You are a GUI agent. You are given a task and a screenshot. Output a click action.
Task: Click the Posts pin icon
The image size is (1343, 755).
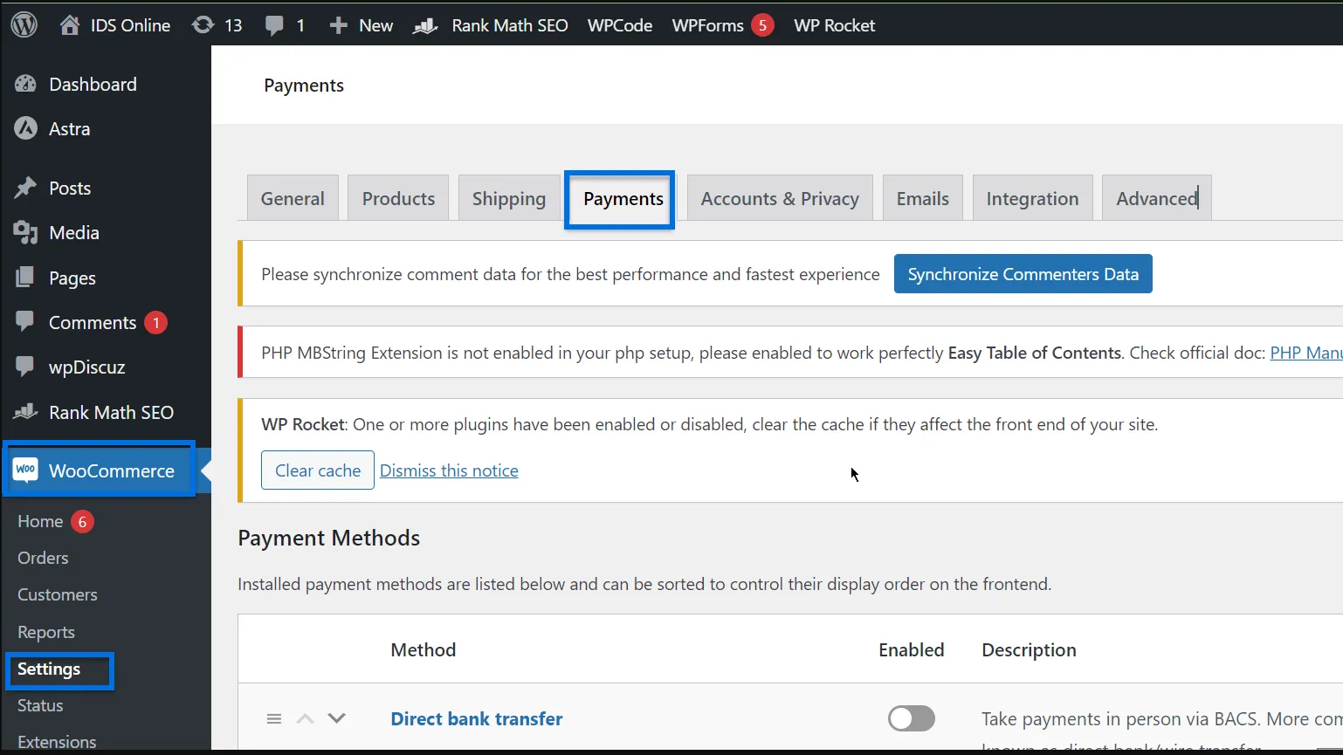pos(25,188)
